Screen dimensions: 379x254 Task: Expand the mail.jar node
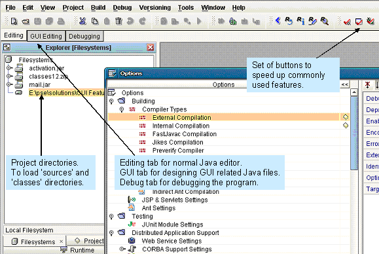tap(9, 84)
